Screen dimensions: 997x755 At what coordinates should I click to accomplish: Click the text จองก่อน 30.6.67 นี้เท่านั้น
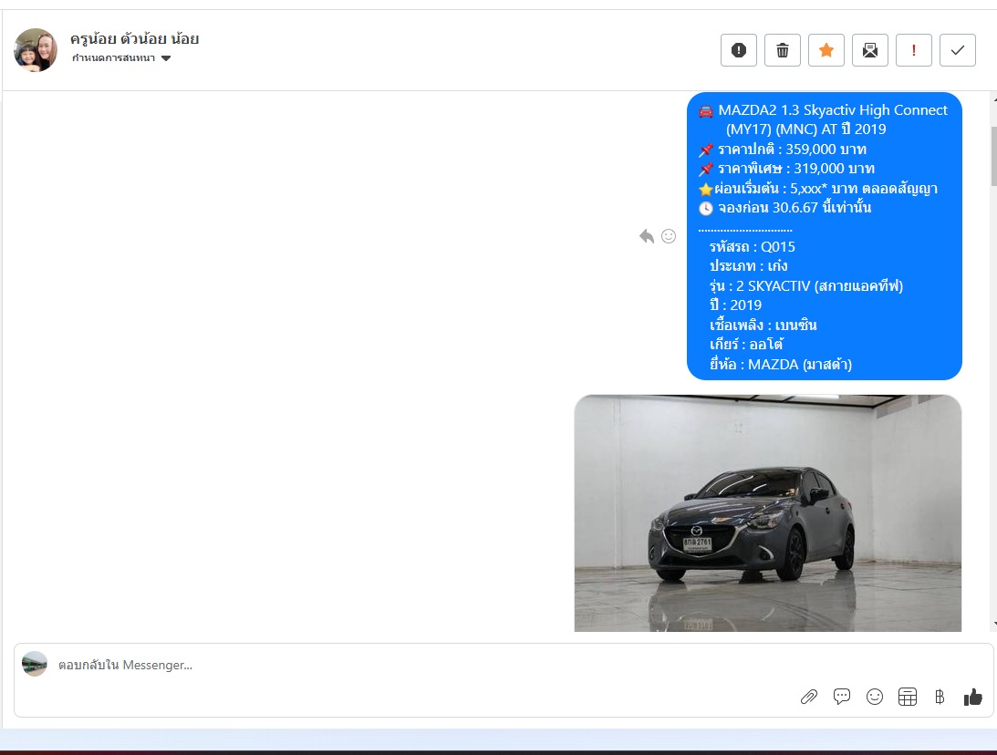point(794,208)
